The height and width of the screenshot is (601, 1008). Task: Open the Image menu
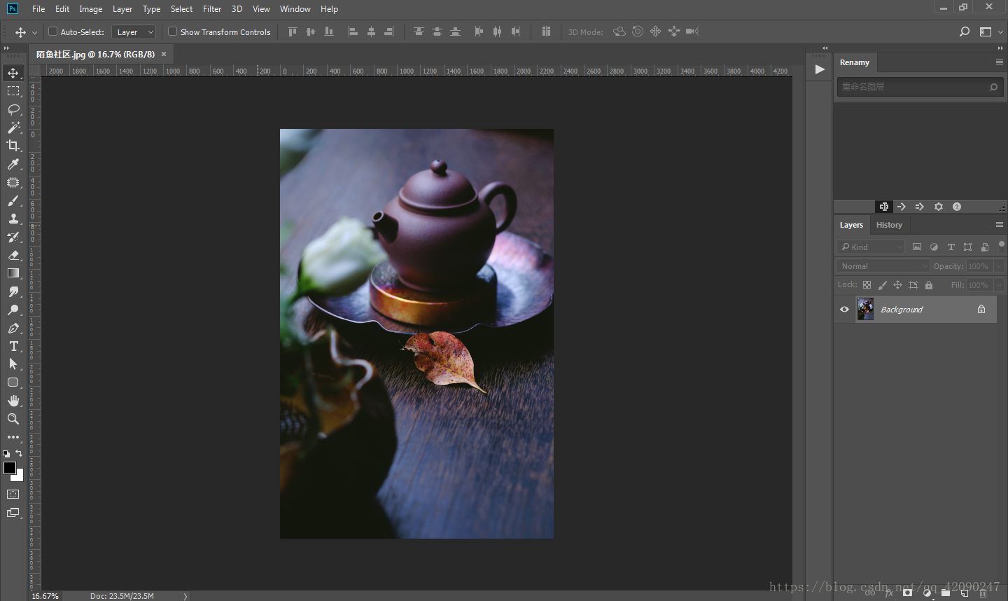pyautogui.click(x=91, y=9)
